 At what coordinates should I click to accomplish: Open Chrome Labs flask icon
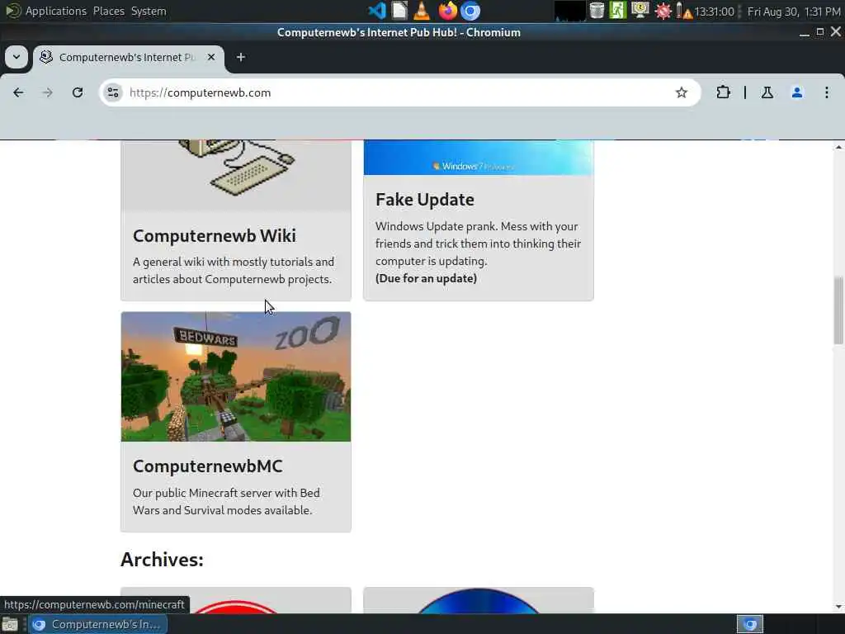point(767,92)
